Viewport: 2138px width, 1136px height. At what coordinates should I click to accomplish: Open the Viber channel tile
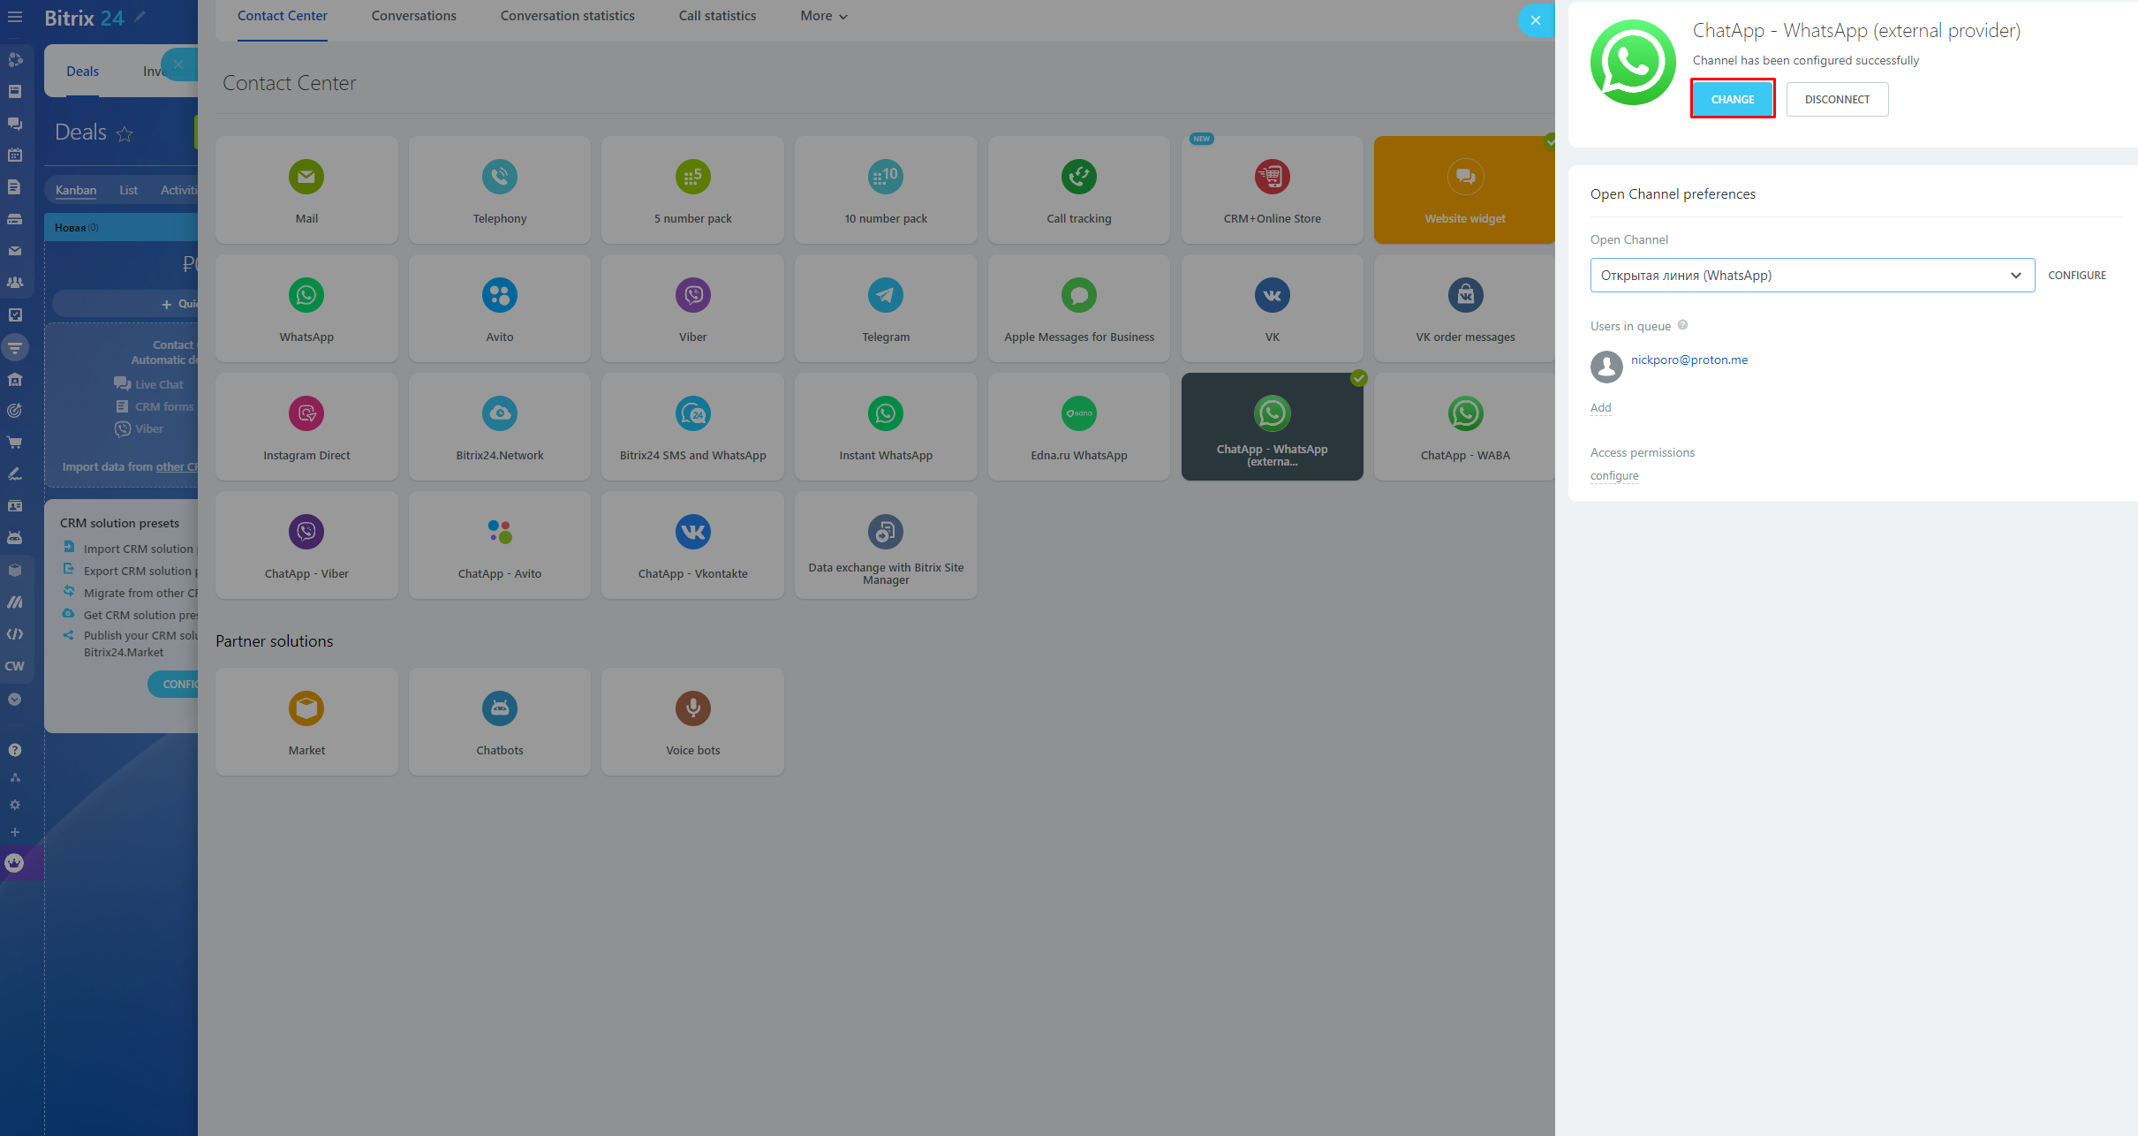[x=692, y=308]
